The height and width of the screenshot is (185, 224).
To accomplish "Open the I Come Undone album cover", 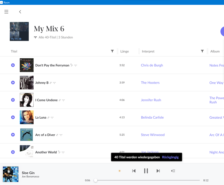I will (27, 100).
